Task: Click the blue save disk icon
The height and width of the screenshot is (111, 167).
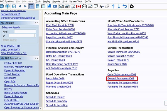Action: coord(14,6)
